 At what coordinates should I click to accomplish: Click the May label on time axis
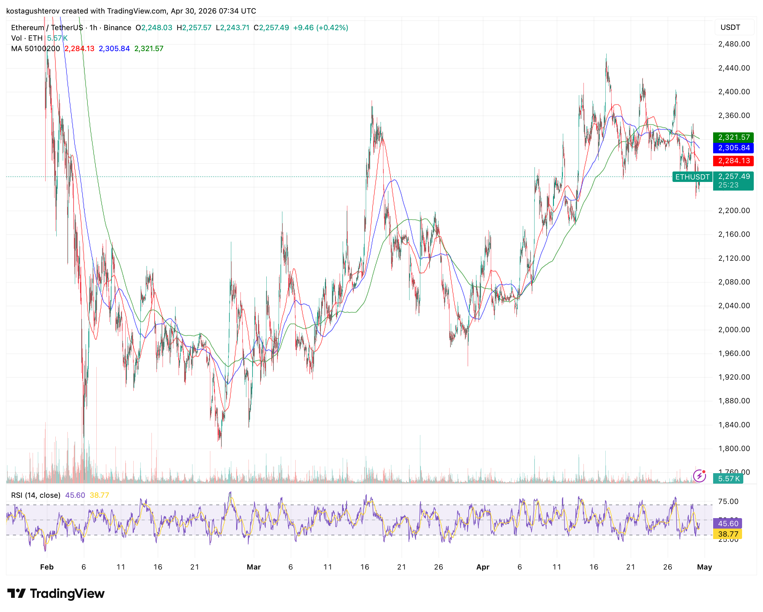(704, 567)
